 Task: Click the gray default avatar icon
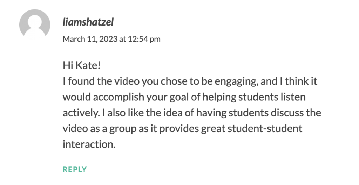(35, 24)
